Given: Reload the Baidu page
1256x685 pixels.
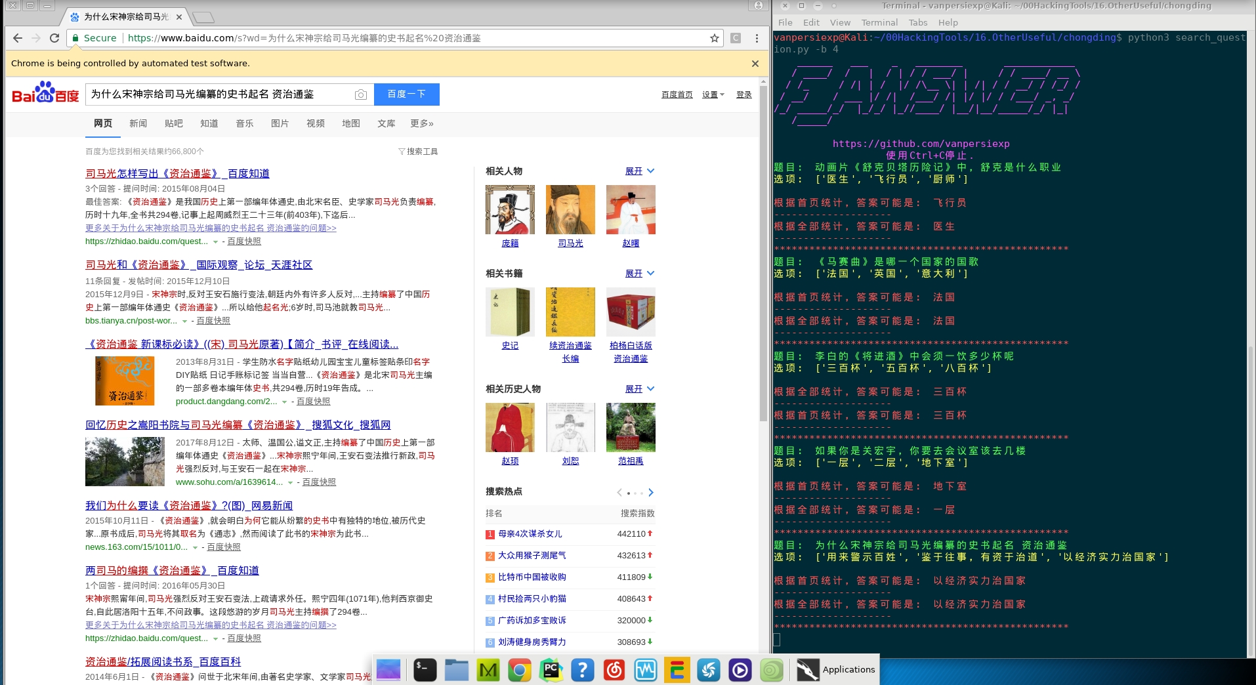Looking at the screenshot, I should [54, 38].
